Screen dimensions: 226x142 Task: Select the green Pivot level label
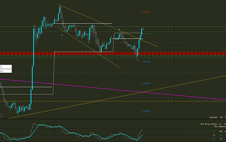148,34
